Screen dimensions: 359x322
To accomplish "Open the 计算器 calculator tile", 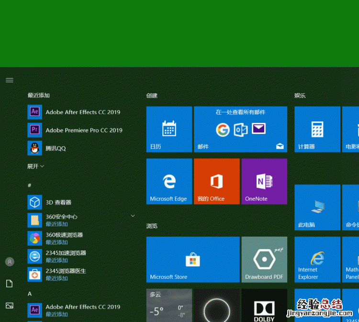I will pos(317,130).
